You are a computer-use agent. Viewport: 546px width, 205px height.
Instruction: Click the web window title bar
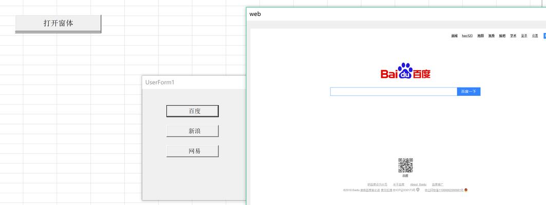coord(396,14)
